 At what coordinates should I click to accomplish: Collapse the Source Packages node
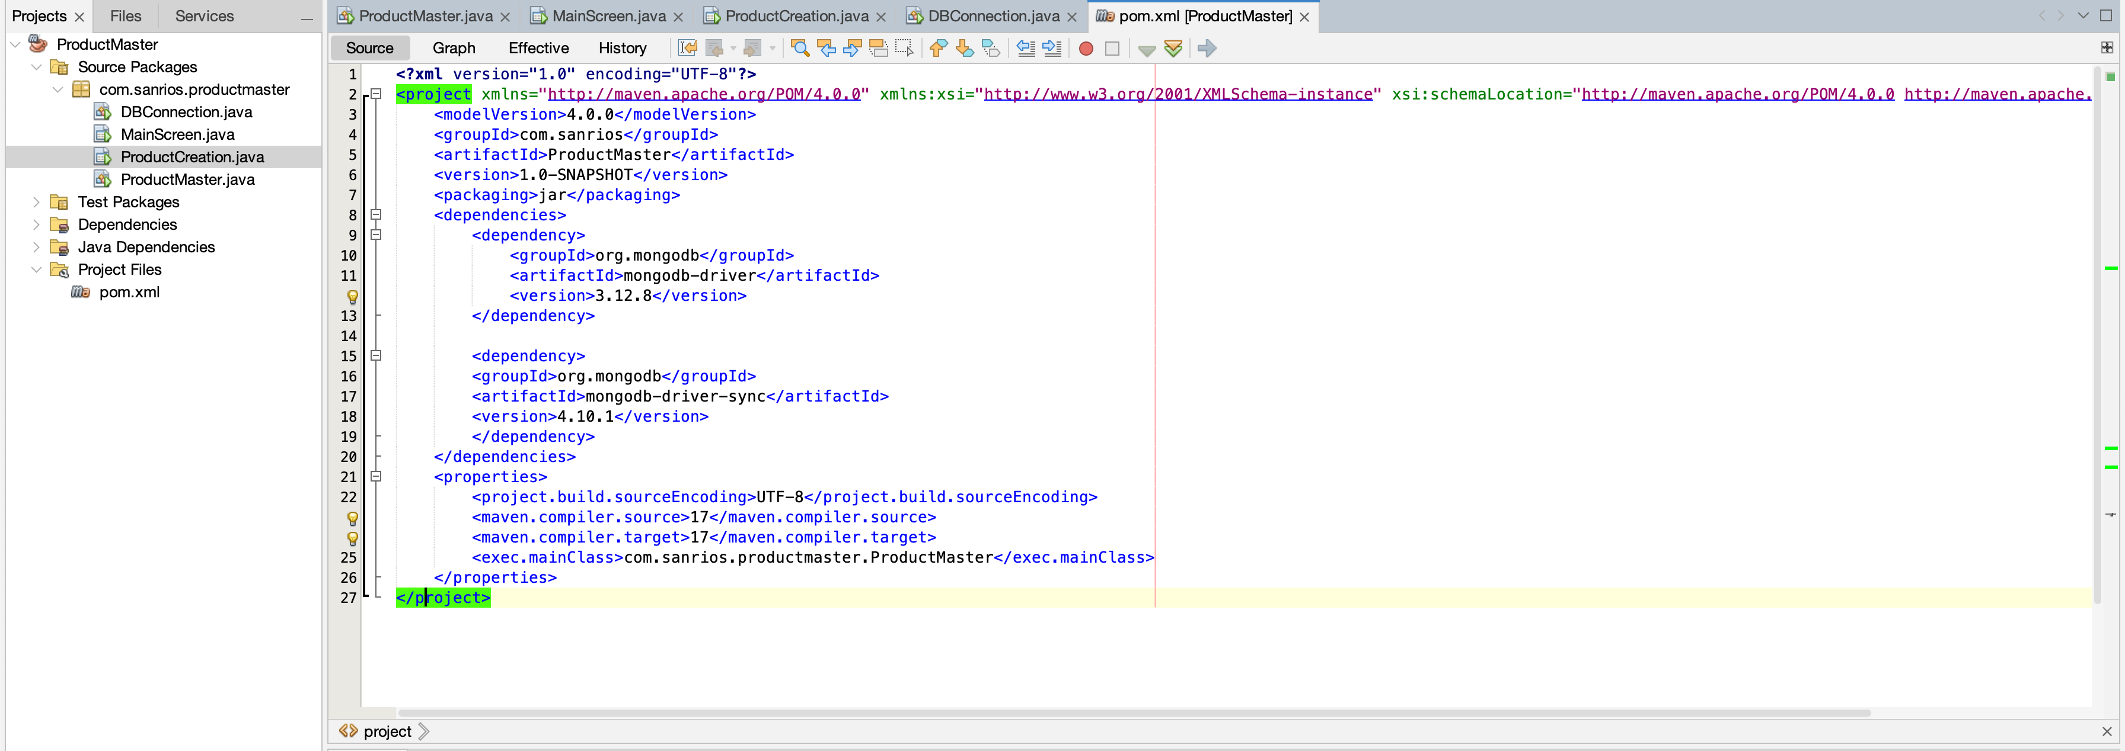[36, 67]
